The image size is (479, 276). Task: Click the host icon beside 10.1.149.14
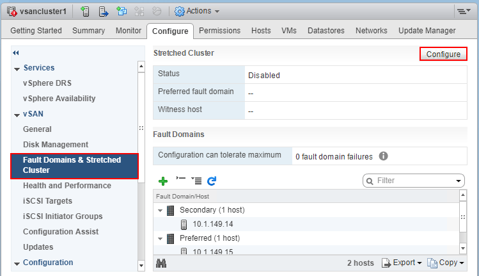(184, 224)
